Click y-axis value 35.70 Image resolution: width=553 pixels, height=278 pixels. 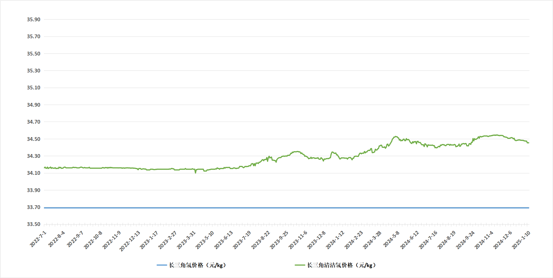tap(34, 37)
